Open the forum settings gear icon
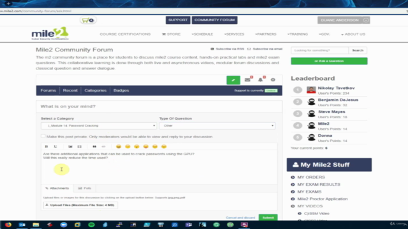Screen dimensions: 408x229 (x=273, y=80)
